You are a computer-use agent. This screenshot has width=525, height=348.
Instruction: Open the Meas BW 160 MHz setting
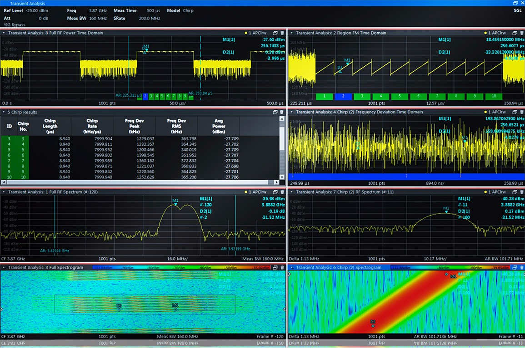[x=87, y=19]
